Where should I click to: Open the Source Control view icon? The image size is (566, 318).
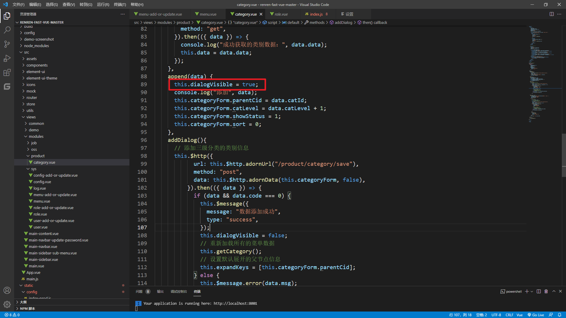[7, 44]
